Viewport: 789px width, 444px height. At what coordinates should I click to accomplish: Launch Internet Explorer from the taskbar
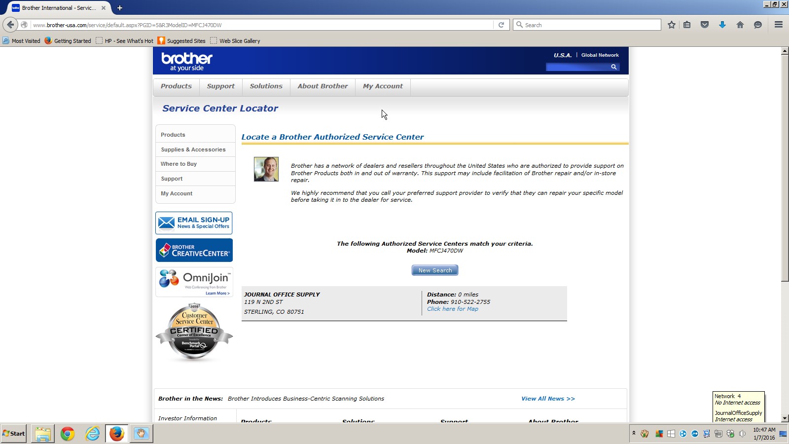(92, 434)
